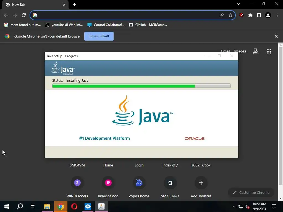Screen dimensions: 283x212
Task: Click the Set as default button
Action: (x=99, y=36)
